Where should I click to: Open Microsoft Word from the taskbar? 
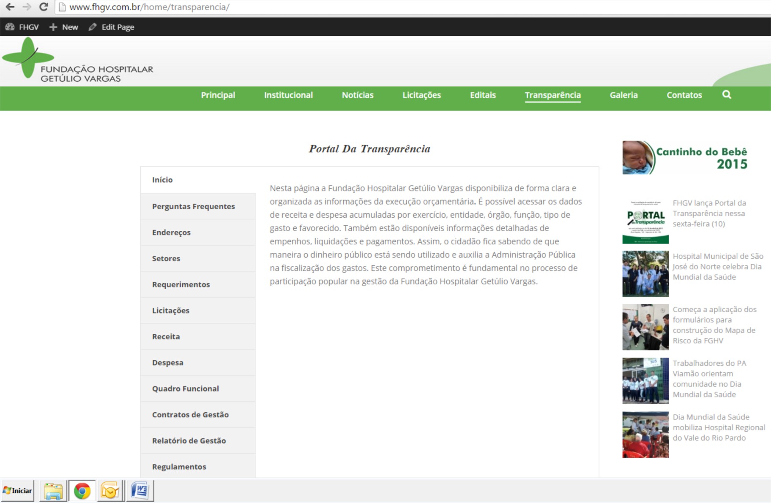(x=139, y=491)
